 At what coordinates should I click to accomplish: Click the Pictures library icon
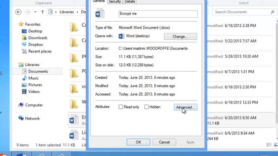coord(24,85)
